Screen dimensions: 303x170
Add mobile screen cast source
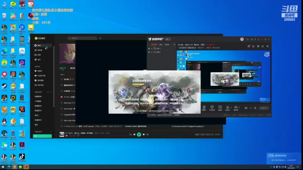[212, 108]
